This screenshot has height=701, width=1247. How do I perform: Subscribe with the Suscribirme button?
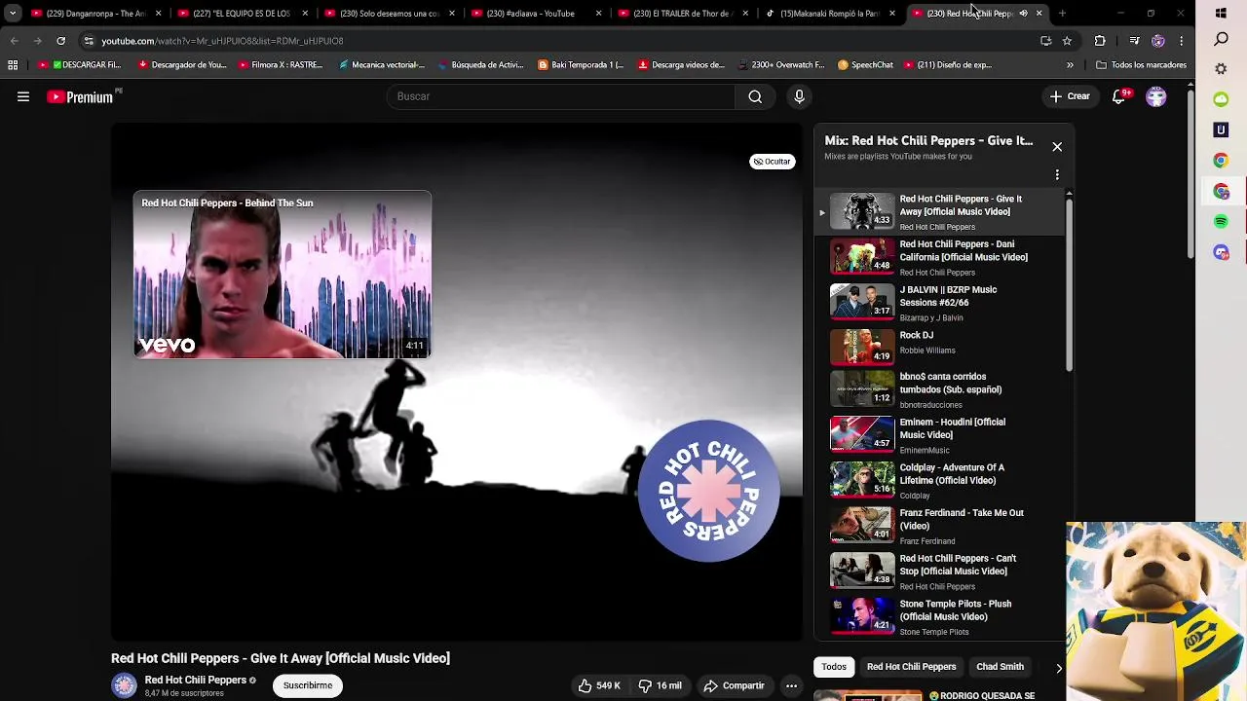[308, 685]
